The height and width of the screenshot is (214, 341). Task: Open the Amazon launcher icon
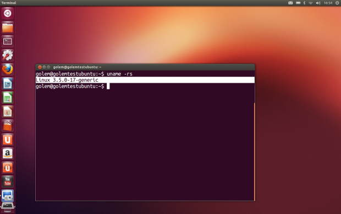pyautogui.click(x=8, y=154)
